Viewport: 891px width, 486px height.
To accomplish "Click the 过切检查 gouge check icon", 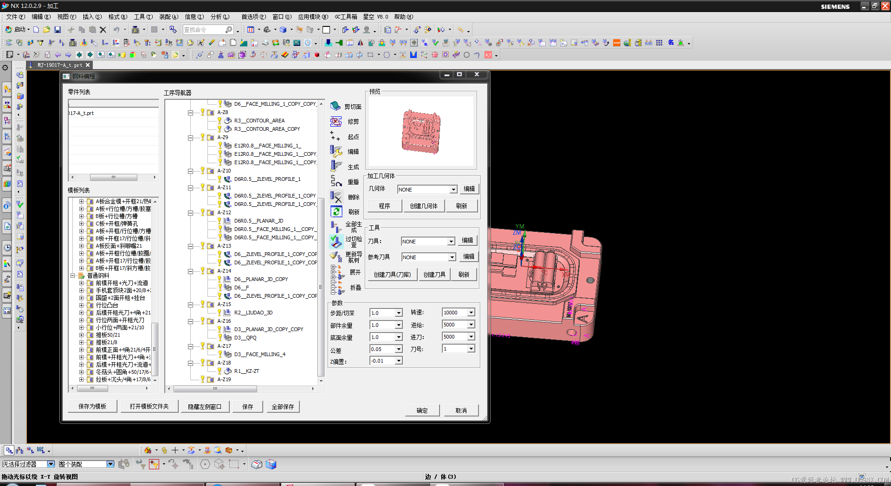I will (336, 241).
